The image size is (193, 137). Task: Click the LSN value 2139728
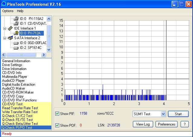114,125
